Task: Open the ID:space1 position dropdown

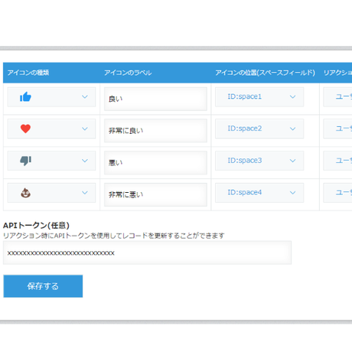Action: click(259, 97)
